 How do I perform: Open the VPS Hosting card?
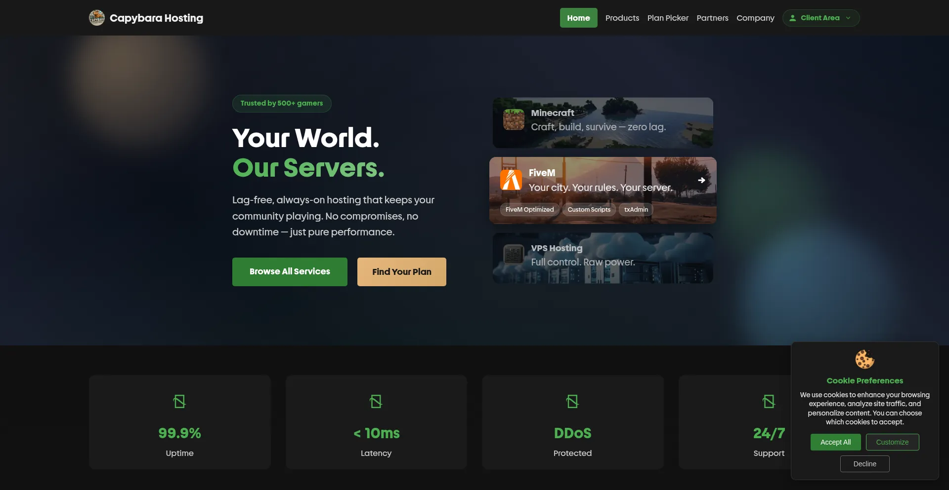coord(603,258)
